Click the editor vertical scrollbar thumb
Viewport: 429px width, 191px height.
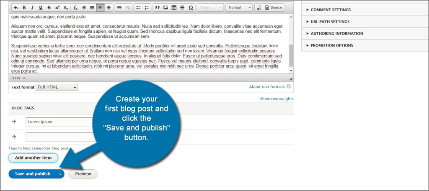(291, 56)
